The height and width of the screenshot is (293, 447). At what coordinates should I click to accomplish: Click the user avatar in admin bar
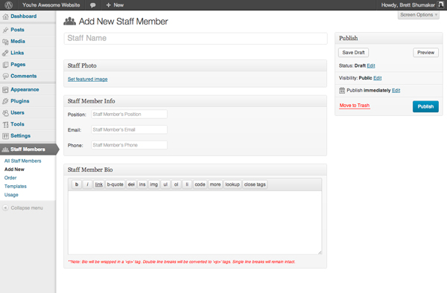click(440, 5)
